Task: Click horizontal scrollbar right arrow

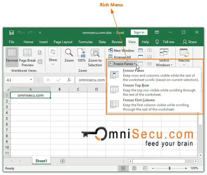Action: pos(196,161)
